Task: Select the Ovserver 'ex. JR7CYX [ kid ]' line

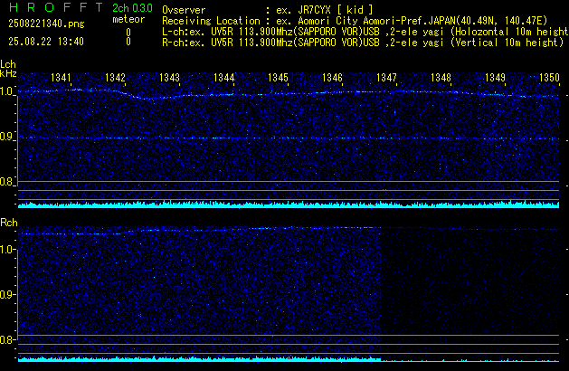Action: pyautogui.click(x=268, y=10)
